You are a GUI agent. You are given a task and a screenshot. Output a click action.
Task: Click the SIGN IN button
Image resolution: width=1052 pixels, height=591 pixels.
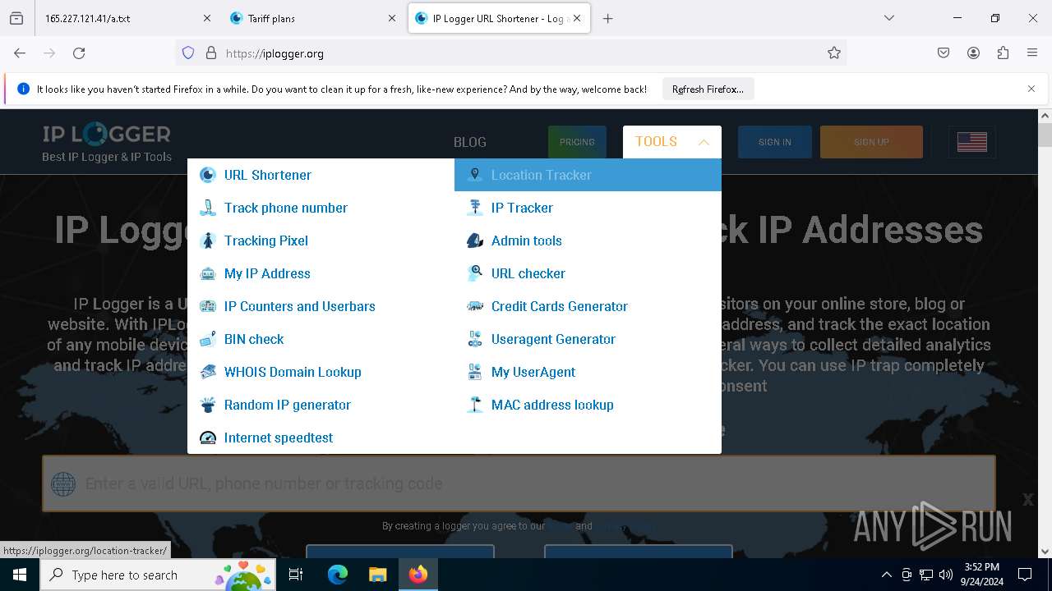(775, 142)
